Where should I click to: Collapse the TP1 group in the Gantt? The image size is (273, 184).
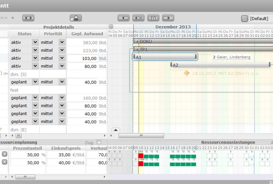pyautogui.click(x=137, y=49)
